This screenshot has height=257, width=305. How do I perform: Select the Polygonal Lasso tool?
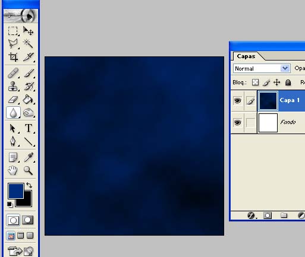(13, 43)
